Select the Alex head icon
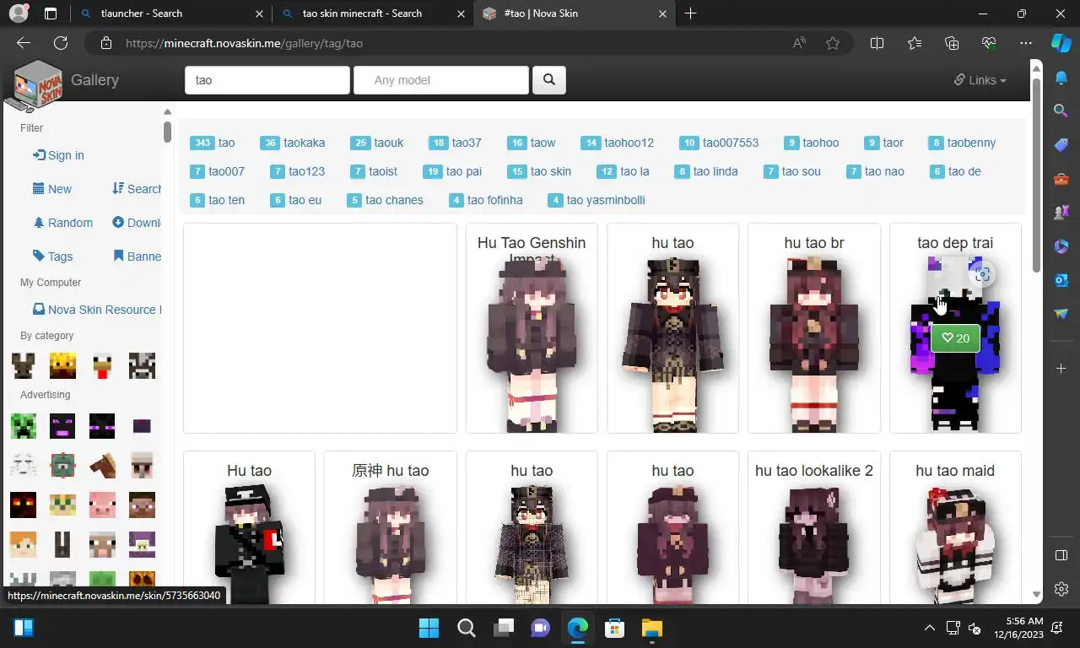Viewport: 1080px width, 648px height. tap(23, 544)
